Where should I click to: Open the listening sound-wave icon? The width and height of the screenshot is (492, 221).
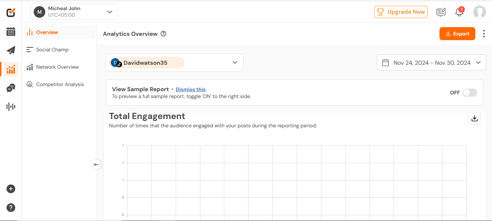point(11,107)
